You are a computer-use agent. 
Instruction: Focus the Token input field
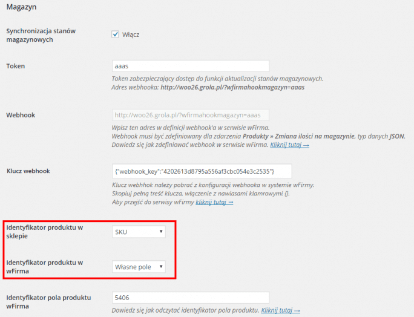(x=191, y=66)
